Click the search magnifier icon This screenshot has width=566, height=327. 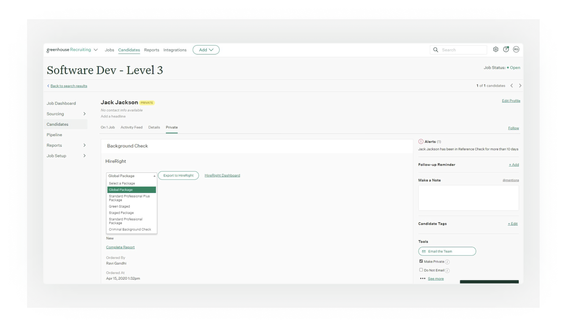[436, 50]
